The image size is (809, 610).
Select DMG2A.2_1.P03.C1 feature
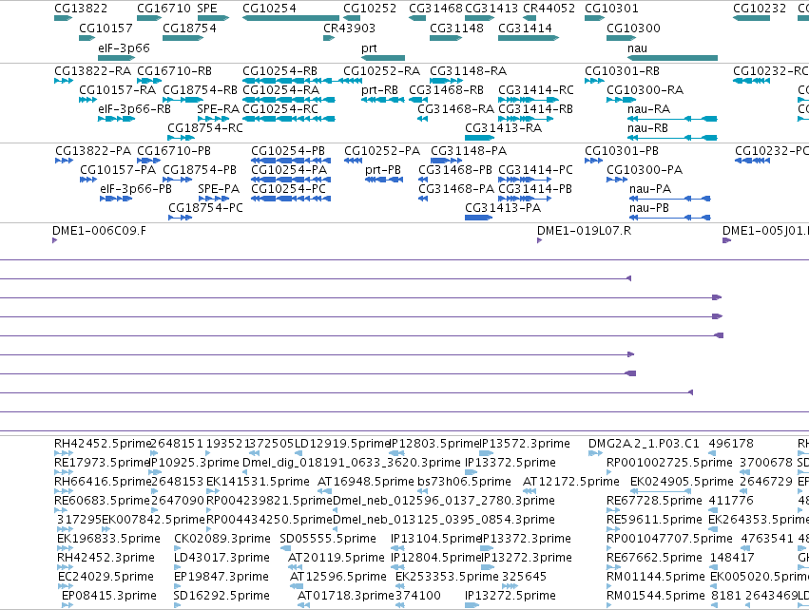[x=595, y=453]
